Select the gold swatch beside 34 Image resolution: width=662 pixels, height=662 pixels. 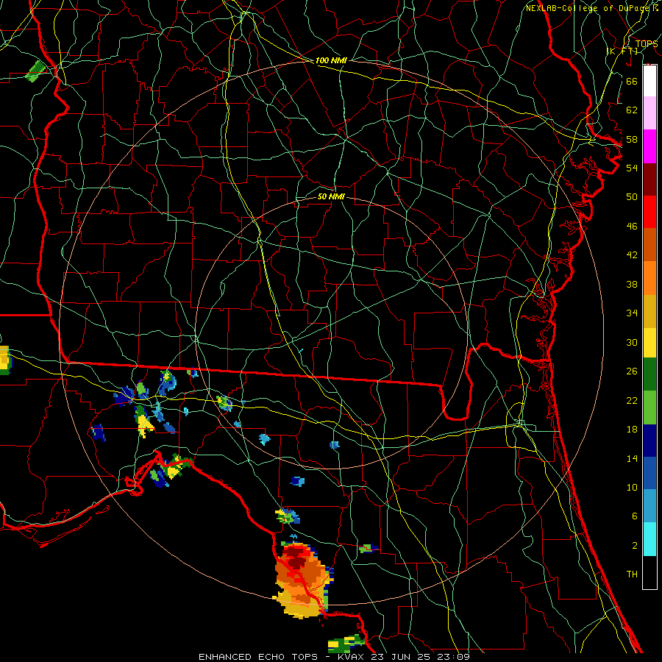(x=649, y=311)
